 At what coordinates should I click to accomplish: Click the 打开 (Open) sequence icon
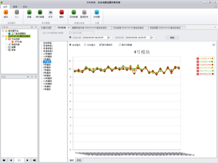51,13
